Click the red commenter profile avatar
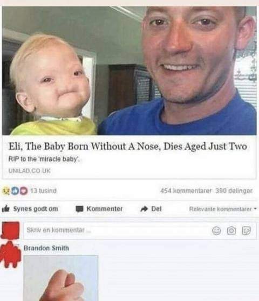Viewport: 259px width, 301px height. [11, 254]
